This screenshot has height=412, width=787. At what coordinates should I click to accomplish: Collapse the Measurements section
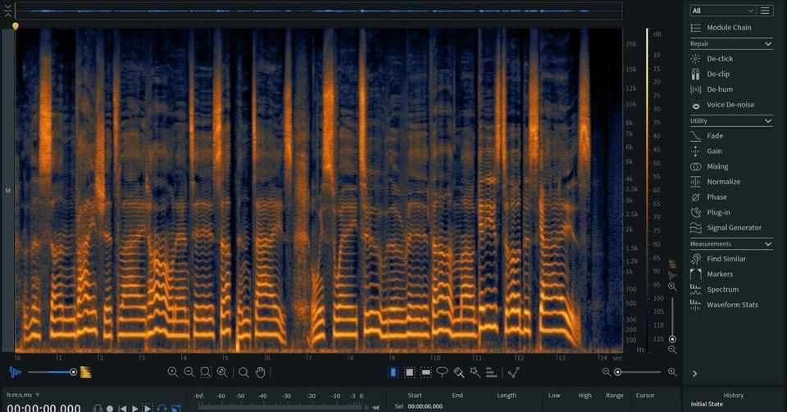pyautogui.click(x=767, y=244)
